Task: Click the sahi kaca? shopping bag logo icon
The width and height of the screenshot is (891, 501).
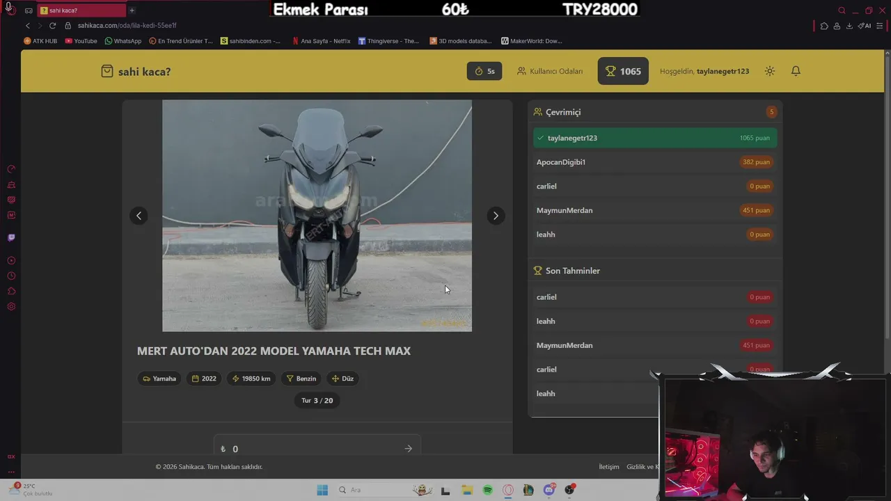Action: pyautogui.click(x=107, y=71)
